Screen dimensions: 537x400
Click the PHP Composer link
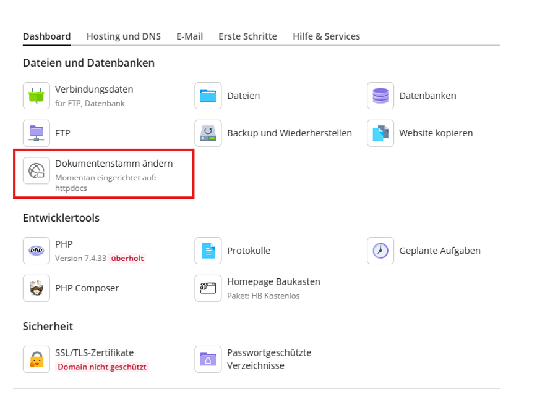(x=87, y=288)
